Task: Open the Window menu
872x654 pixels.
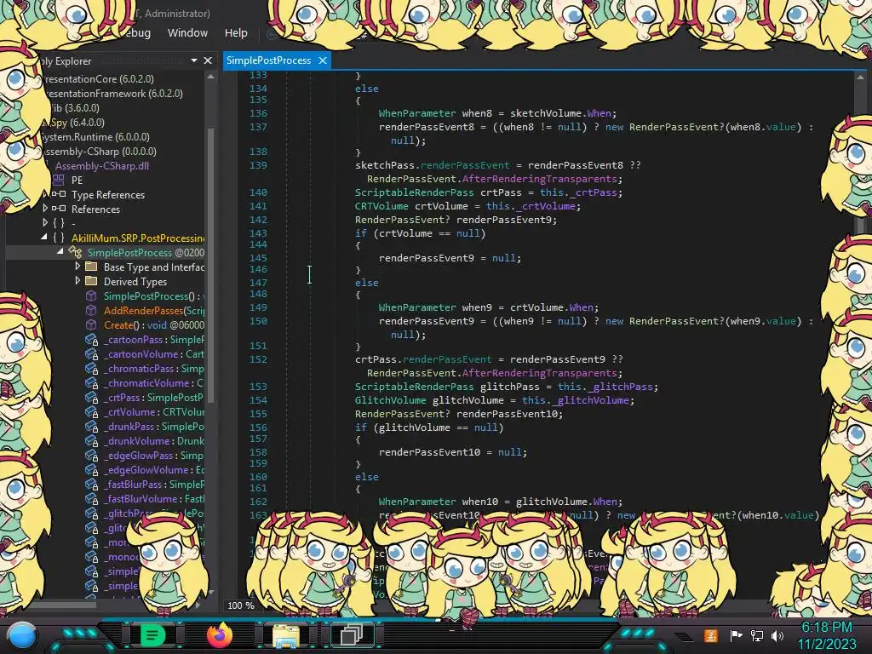Action: [x=187, y=33]
